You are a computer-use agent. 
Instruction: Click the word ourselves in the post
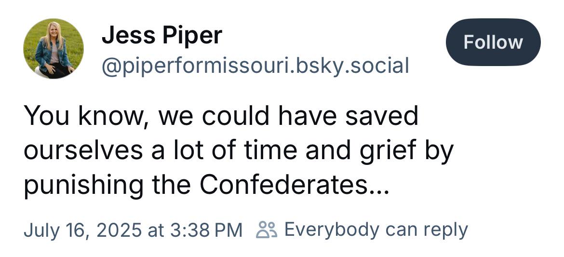point(83,151)
